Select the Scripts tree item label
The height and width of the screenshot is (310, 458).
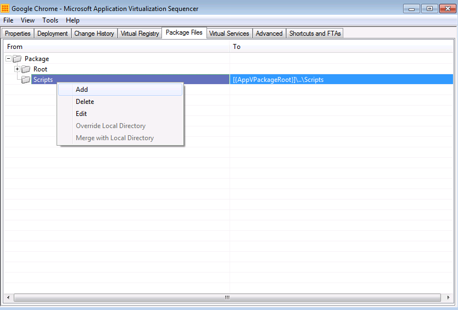tap(43, 80)
